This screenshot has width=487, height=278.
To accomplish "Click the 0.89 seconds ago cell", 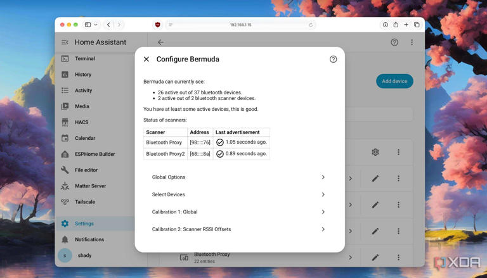I will pos(242,154).
